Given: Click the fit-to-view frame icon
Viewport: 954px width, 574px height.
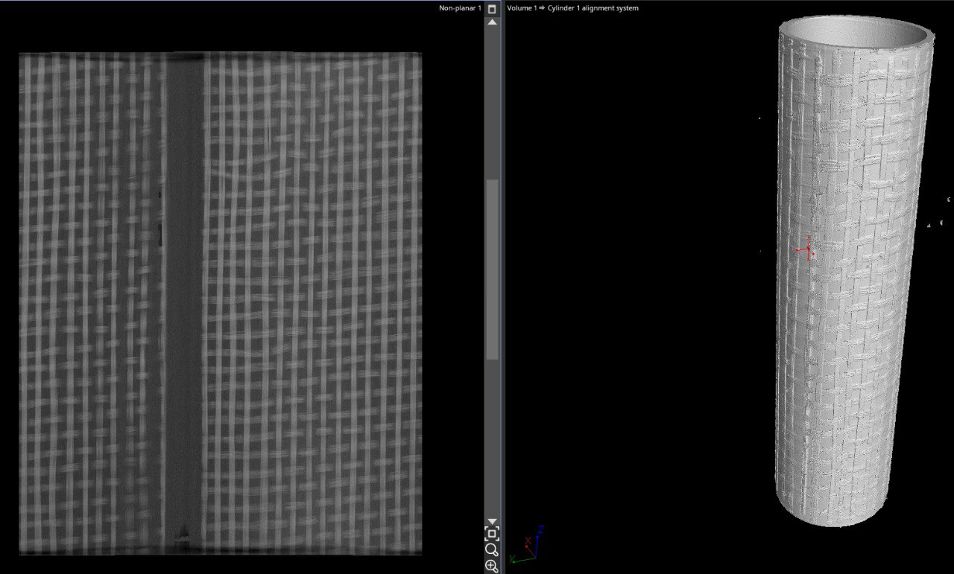Looking at the screenshot, I should point(492,534).
